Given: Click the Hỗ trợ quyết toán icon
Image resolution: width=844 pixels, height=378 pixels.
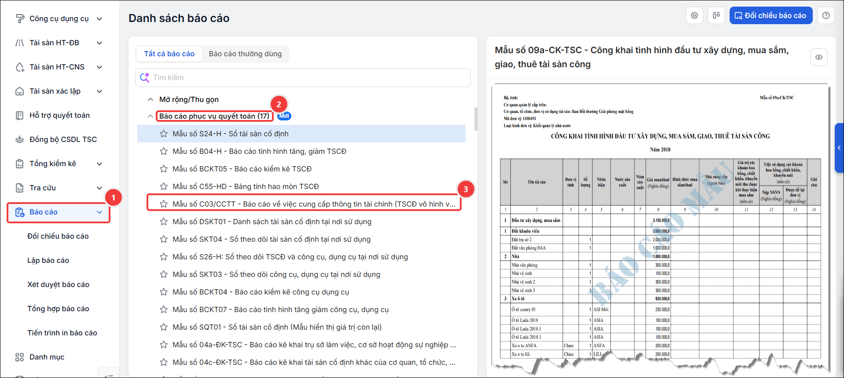Looking at the screenshot, I should (x=20, y=115).
